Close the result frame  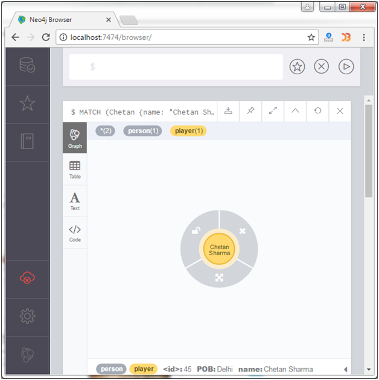click(x=340, y=111)
